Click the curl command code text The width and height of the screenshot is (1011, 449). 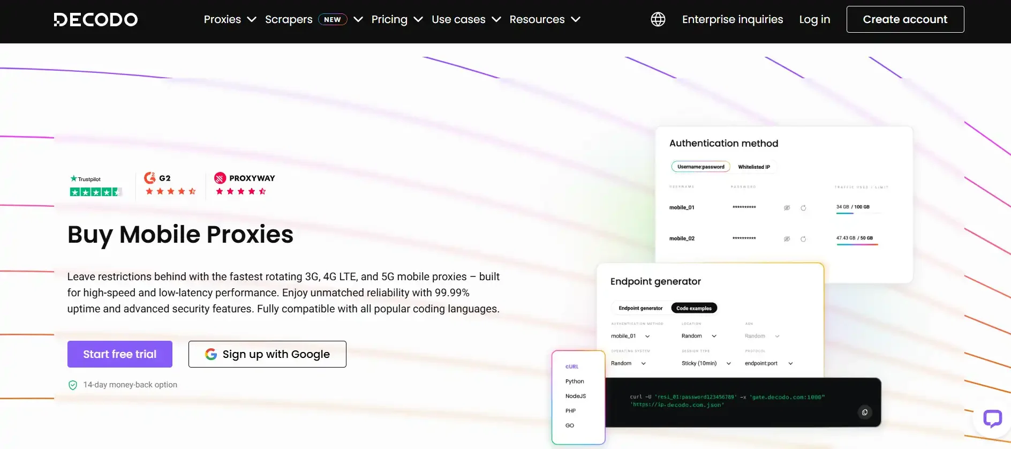(727, 401)
